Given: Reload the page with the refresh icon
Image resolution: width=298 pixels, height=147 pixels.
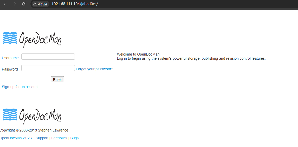Looking at the screenshot, I should coord(24,4).
